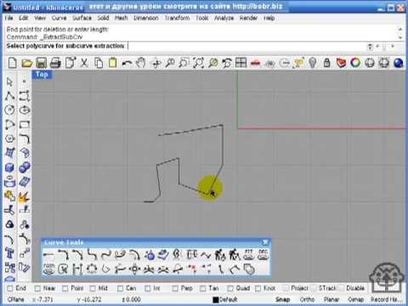408x306 pixels.
Task: Select the arrow pointer tool in sidebar
Action: (x=9, y=82)
